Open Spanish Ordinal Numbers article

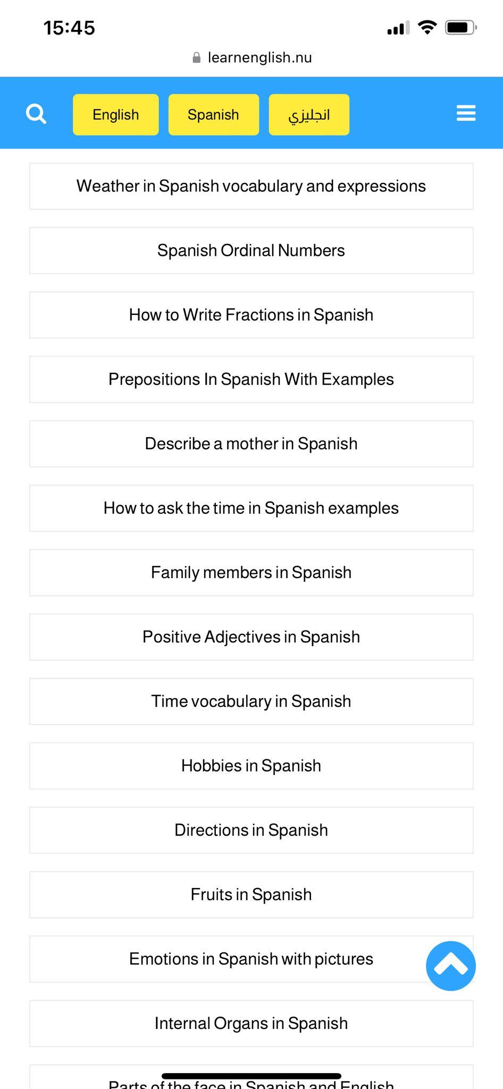pyautogui.click(x=251, y=250)
